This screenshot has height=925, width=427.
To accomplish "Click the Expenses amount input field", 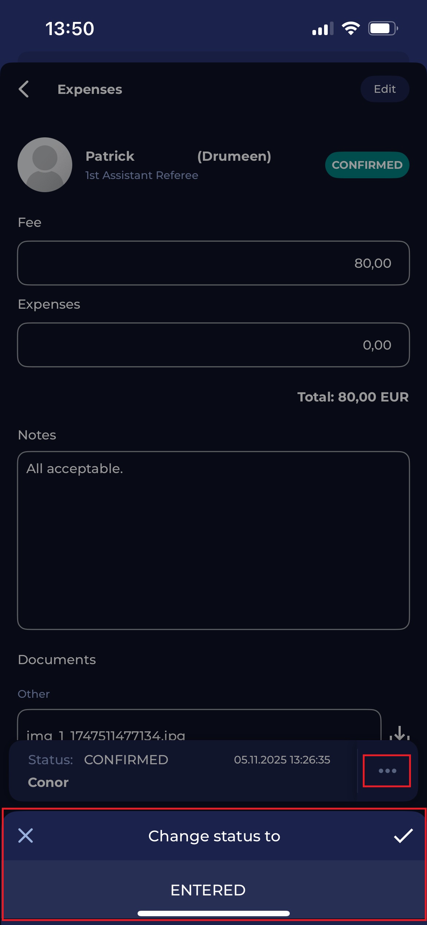I will [x=213, y=345].
